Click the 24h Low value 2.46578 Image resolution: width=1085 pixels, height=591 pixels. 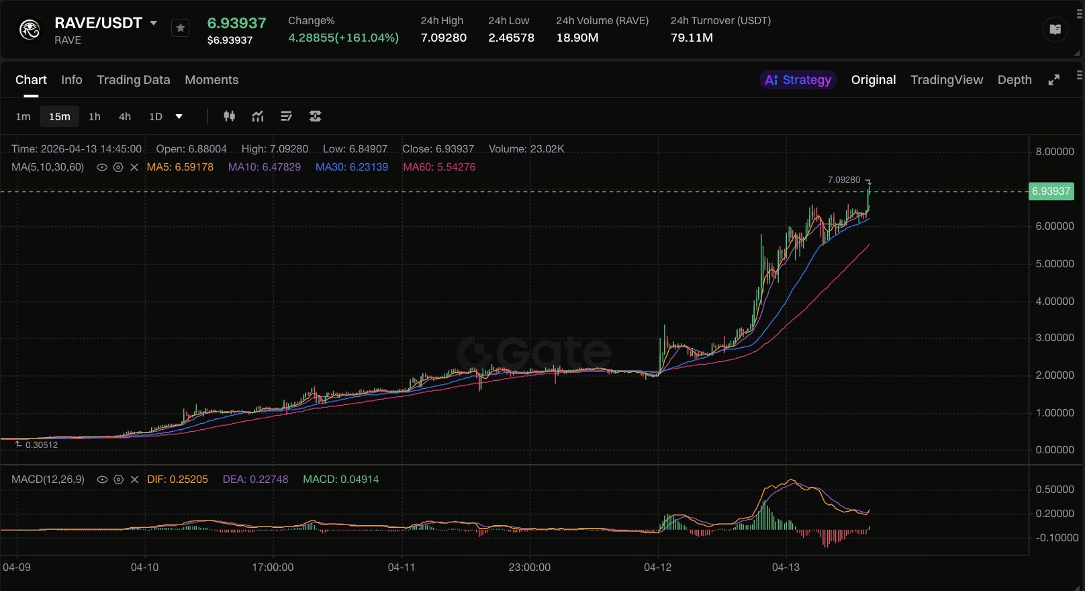coord(511,38)
